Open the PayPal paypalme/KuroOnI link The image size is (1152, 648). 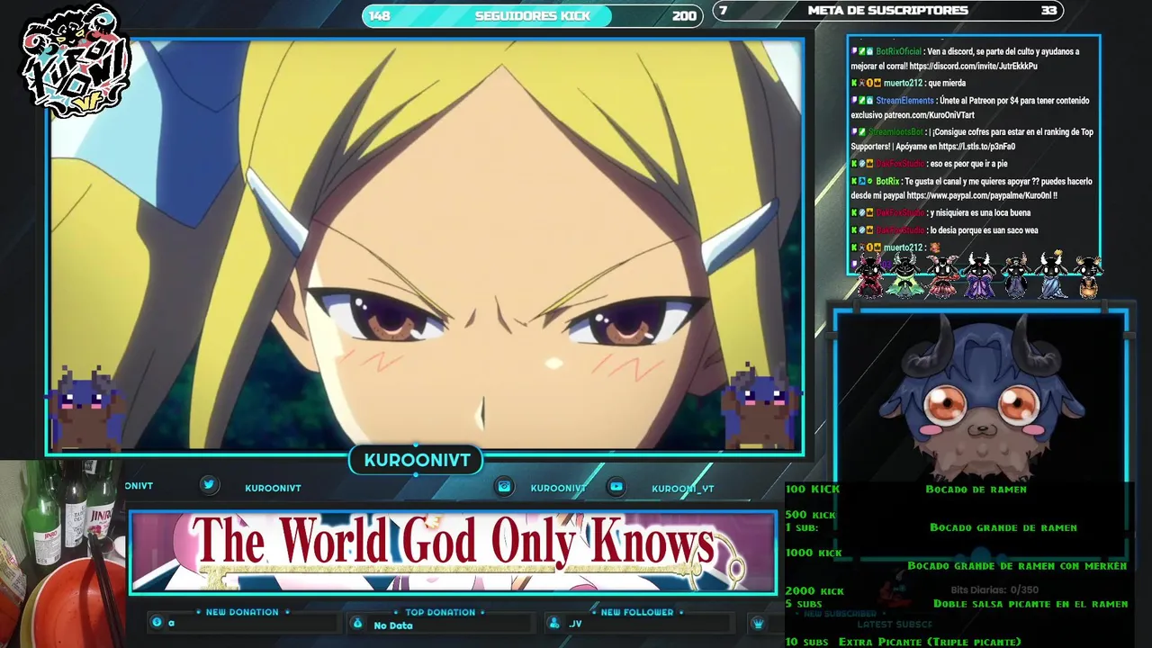point(978,195)
